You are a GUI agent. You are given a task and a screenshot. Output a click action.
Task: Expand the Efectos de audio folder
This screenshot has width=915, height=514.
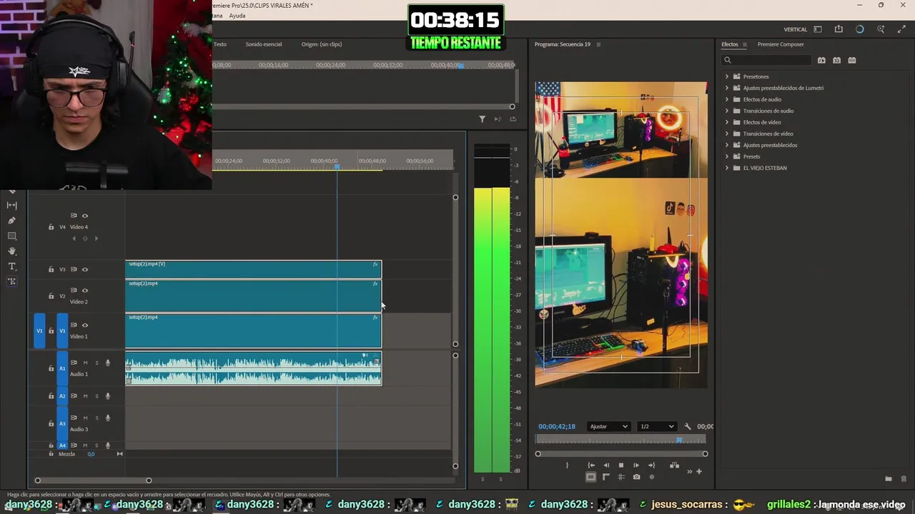click(727, 99)
